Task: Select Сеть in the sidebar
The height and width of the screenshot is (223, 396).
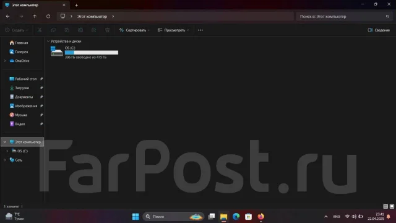Action: (x=16, y=160)
